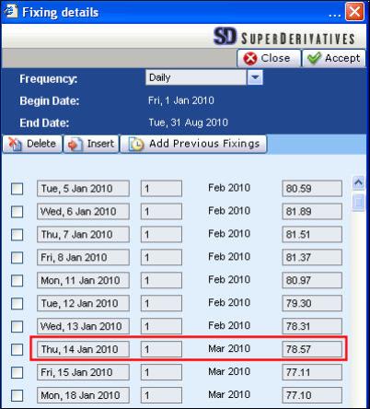Screen dimensions: 370x409
Task: Tick the checkbox for Tue, 5 Jan 2010
Action: click(x=17, y=189)
